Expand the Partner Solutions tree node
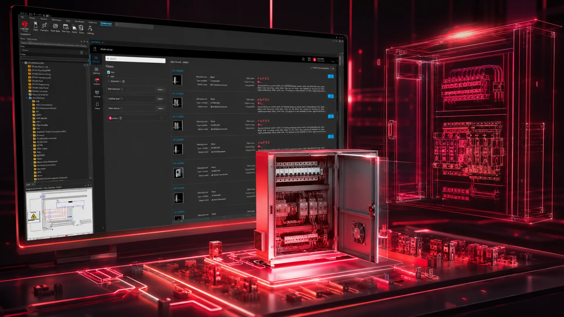 [27, 91]
